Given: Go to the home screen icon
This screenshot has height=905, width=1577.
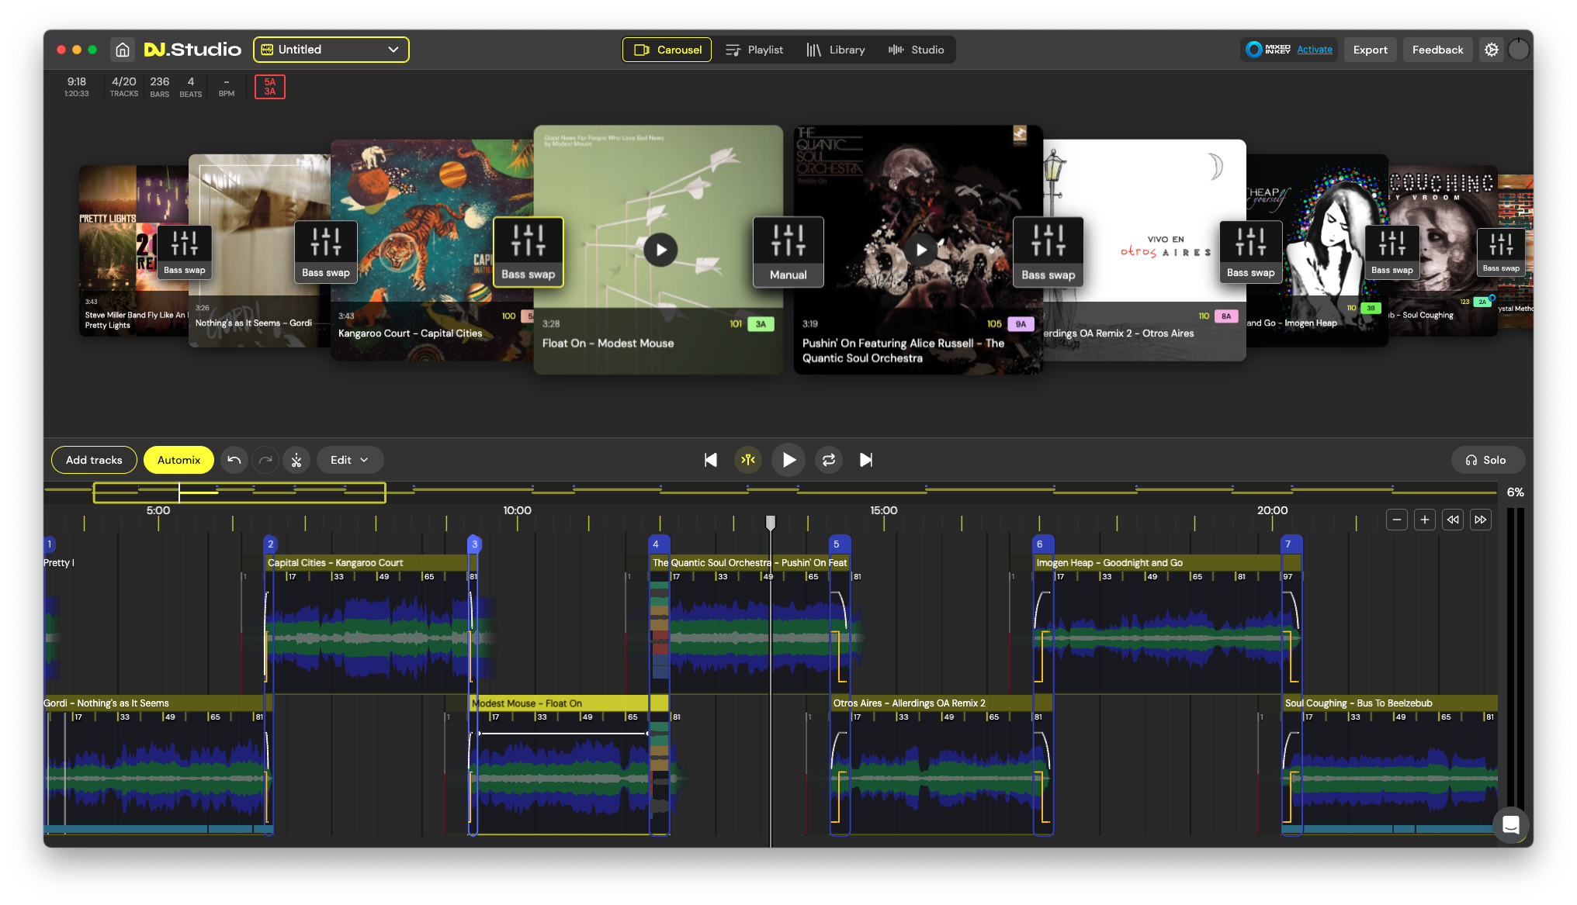Looking at the screenshot, I should 122,50.
